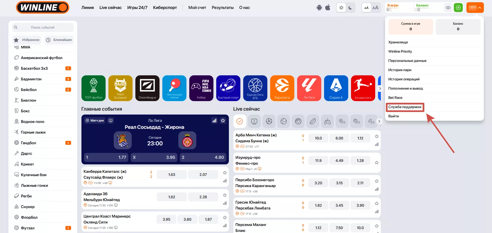The image size is (492, 233).
Task: Open the Киберспорт top menu item
Action: tap(165, 8)
